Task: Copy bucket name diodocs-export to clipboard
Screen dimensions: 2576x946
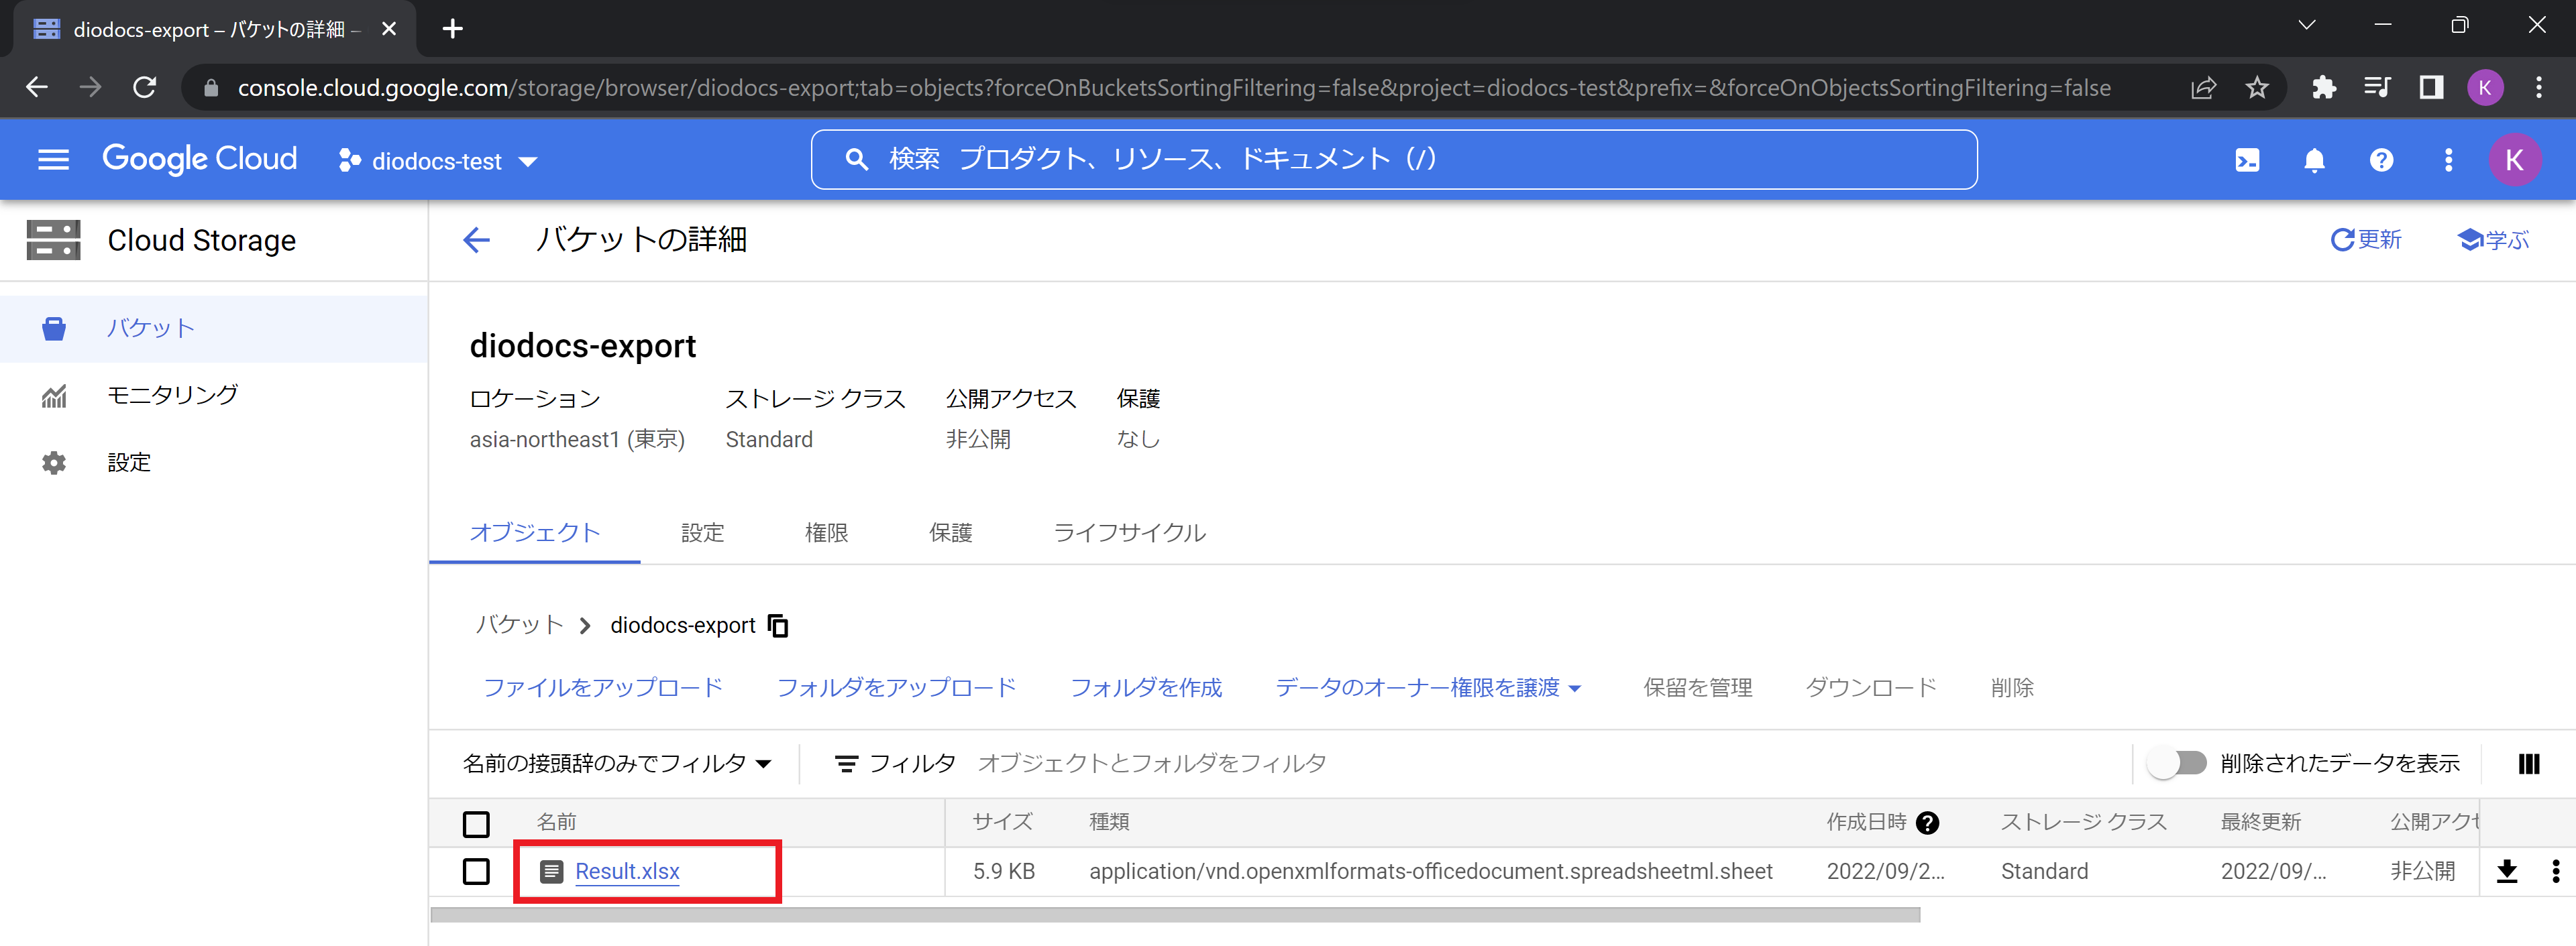Action: [x=778, y=626]
